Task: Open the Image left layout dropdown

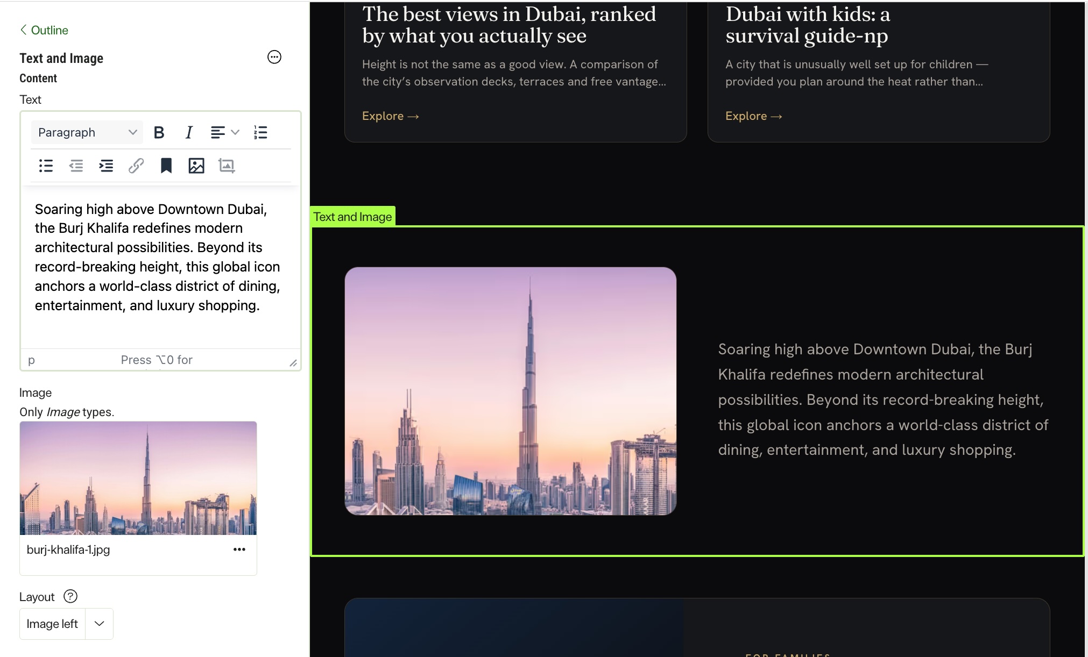Action: 99,624
